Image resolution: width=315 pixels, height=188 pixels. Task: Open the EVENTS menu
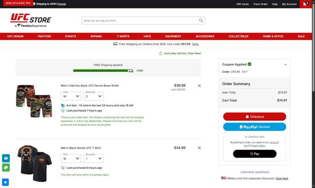70,36
